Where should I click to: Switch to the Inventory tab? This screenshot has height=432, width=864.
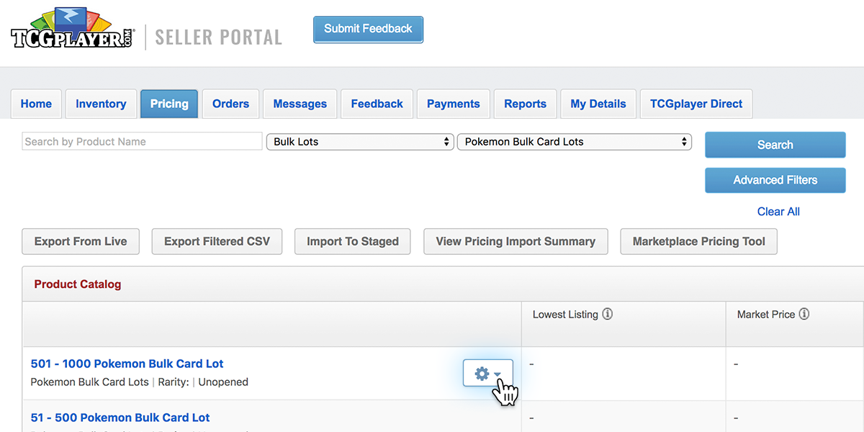[101, 104]
